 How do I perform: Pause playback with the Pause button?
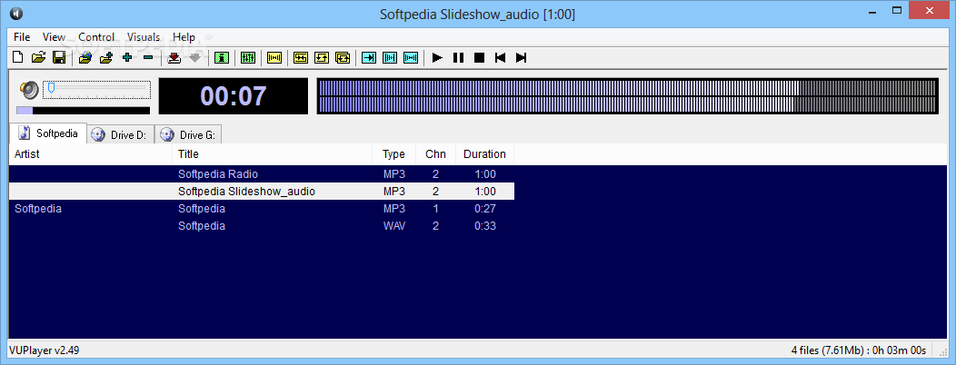pyautogui.click(x=458, y=58)
